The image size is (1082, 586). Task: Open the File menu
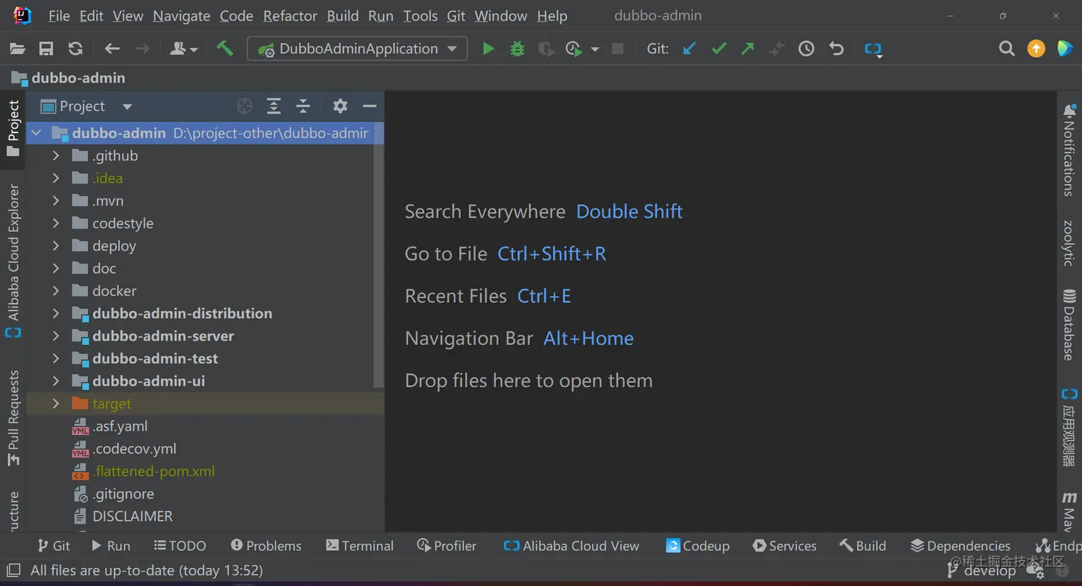click(59, 16)
